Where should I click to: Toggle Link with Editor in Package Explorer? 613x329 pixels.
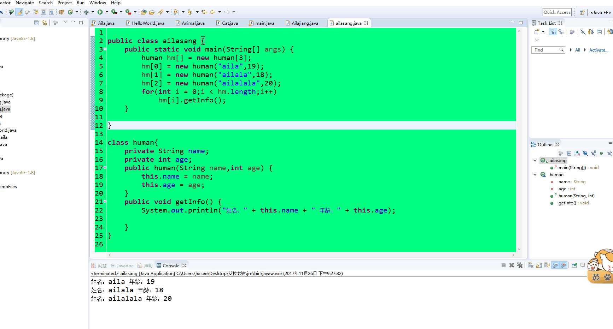coord(45,23)
